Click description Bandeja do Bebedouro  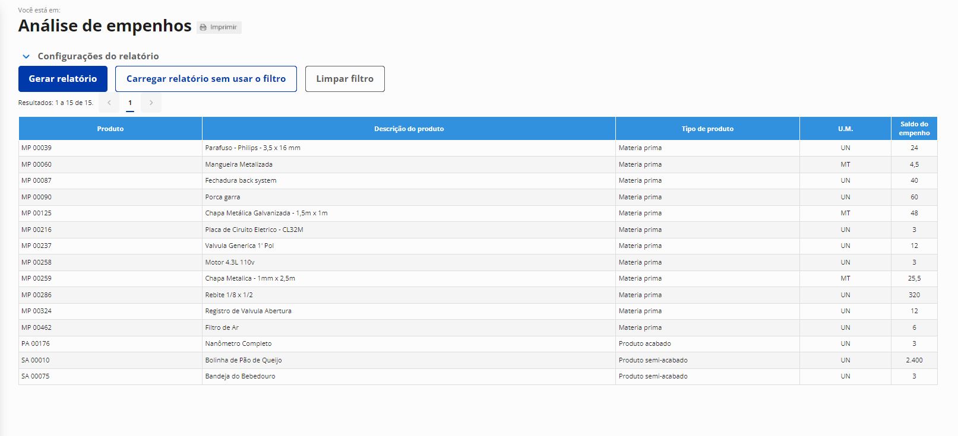coord(240,376)
